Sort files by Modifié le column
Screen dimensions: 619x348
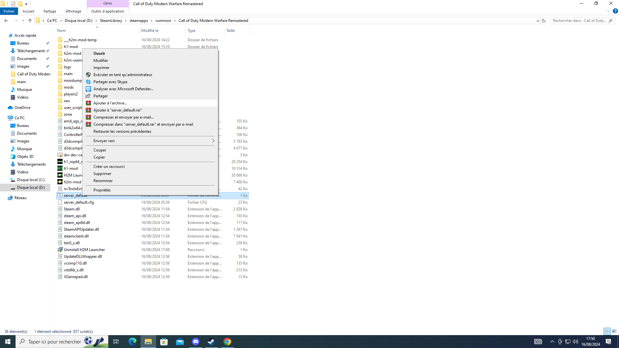162,31
